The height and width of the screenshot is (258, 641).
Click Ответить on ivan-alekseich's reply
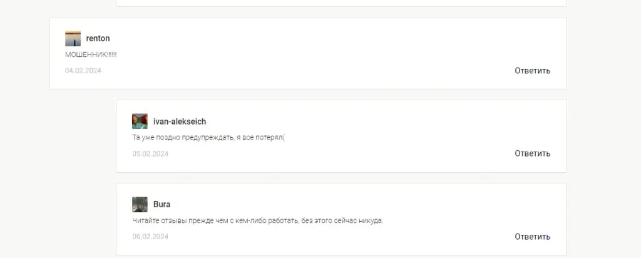[532, 154]
